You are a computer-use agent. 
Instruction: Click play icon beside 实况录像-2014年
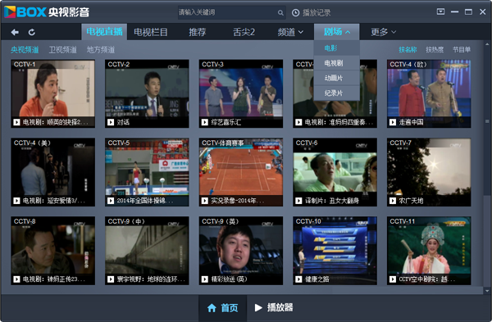(x=204, y=201)
